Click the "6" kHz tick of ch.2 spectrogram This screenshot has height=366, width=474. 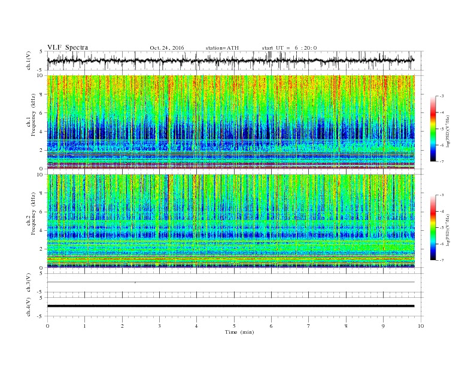coord(42,212)
